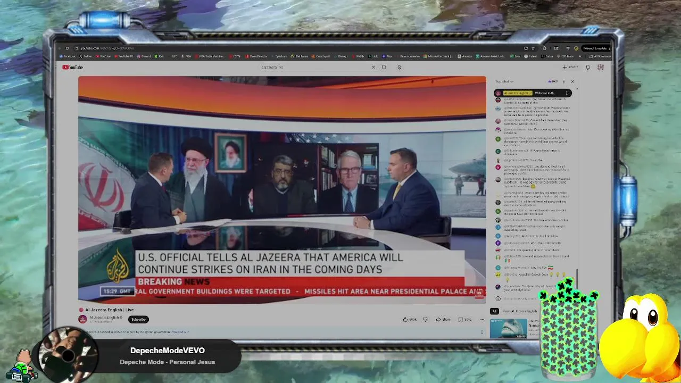This screenshot has width=681, height=383.
Task: Open more actions beside Save
Action: click(x=482, y=319)
